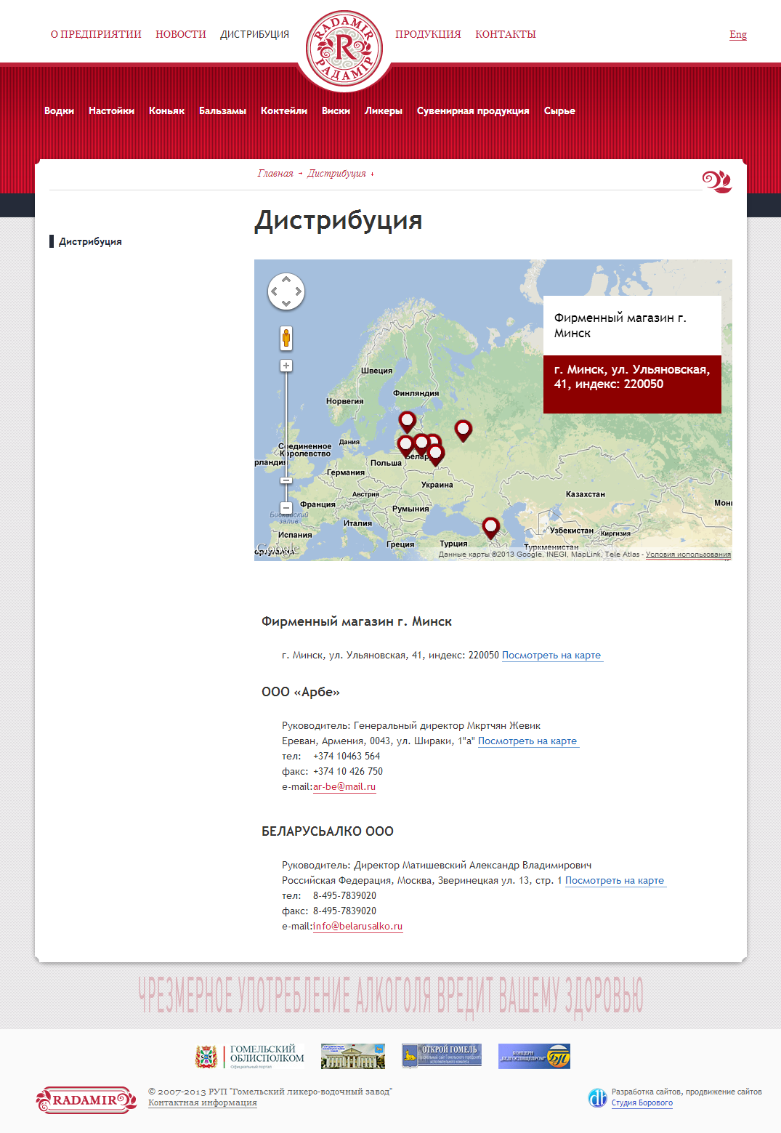
Task: Click the Дистрибуция breadcrumb link
Action: tap(336, 173)
